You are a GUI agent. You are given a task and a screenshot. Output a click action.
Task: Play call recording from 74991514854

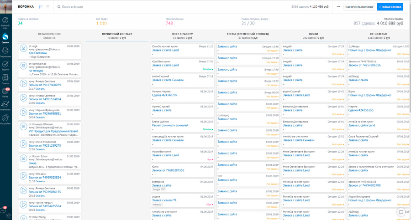pyautogui.click(x=23, y=98)
